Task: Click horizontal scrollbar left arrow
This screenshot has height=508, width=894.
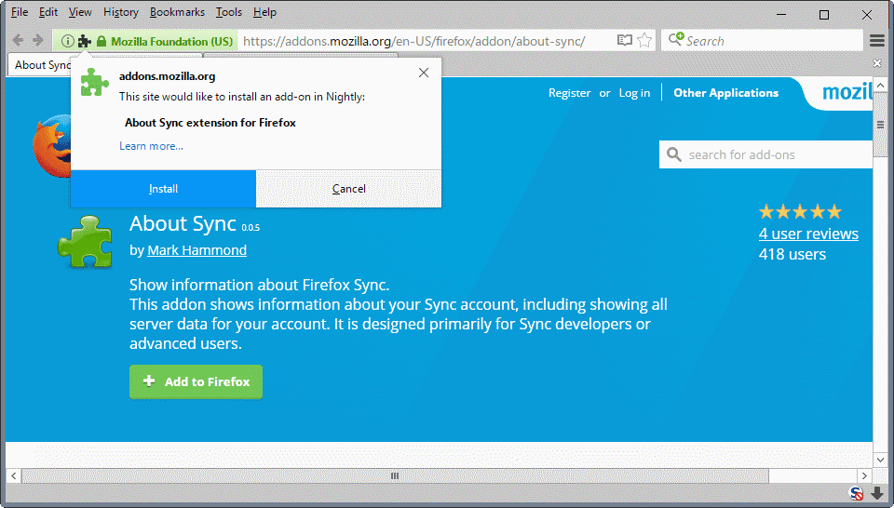Action: (13, 475)
